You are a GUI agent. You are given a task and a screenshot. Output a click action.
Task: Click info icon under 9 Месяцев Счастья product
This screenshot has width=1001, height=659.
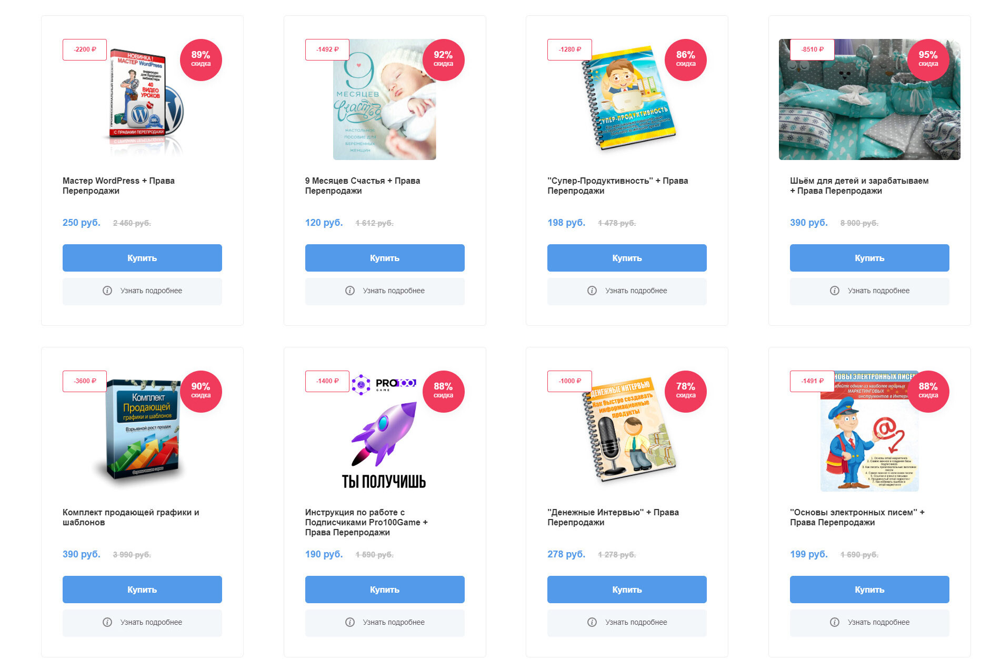click(350, 291)
